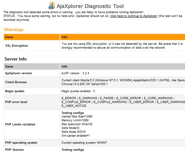The height and width of the screenshot is (152, 185).
Task: Click the 'Safe Mode=0' value
Action: (x=70, y=128)
